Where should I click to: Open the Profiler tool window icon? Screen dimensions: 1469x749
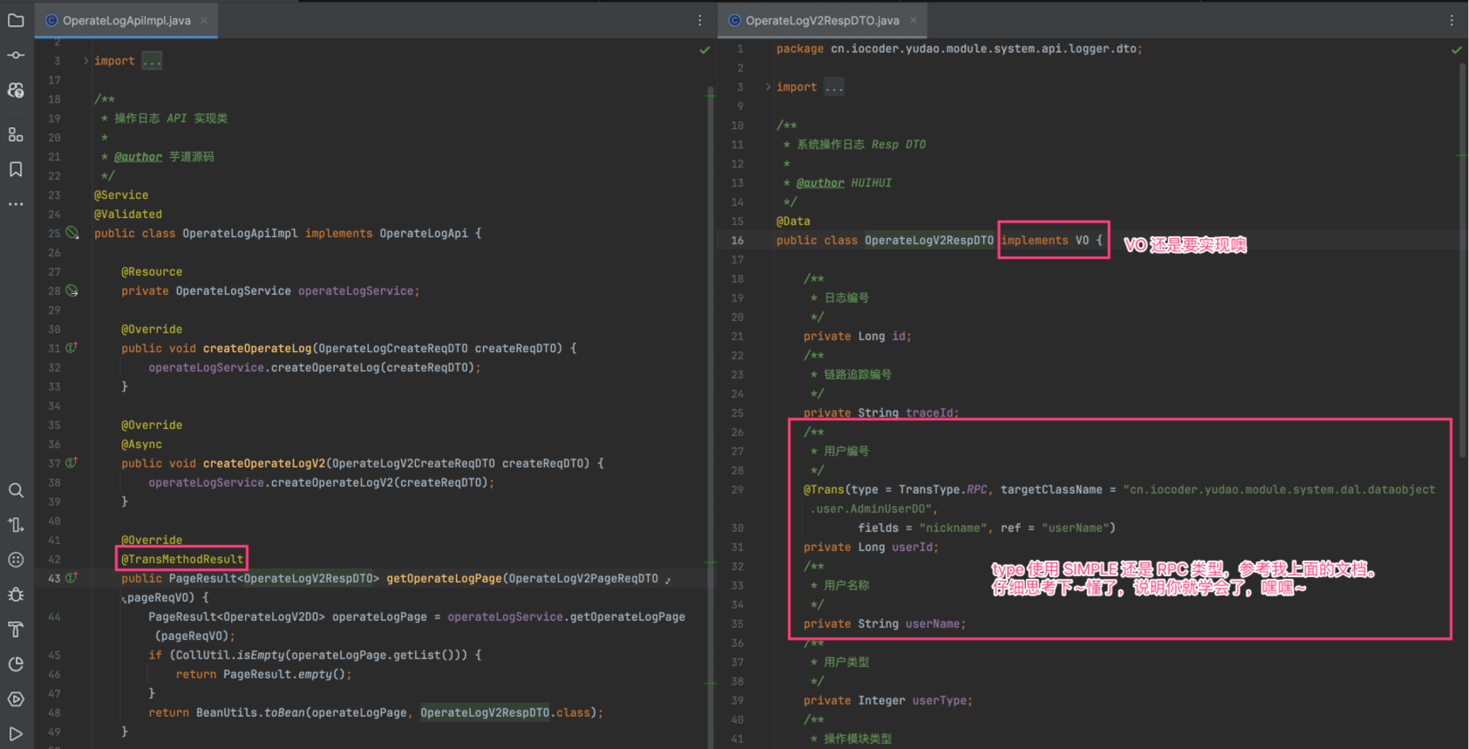pyautogui.click(x=16, y=664)
